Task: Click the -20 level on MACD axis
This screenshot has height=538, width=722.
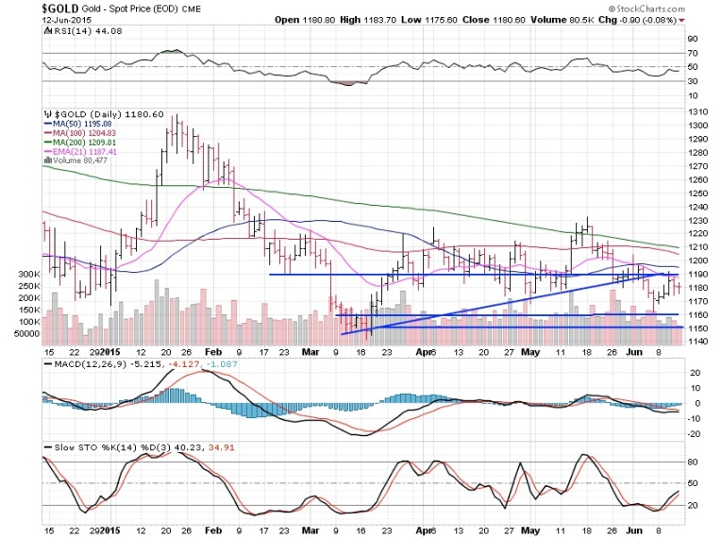Action: tap(694, 434)
